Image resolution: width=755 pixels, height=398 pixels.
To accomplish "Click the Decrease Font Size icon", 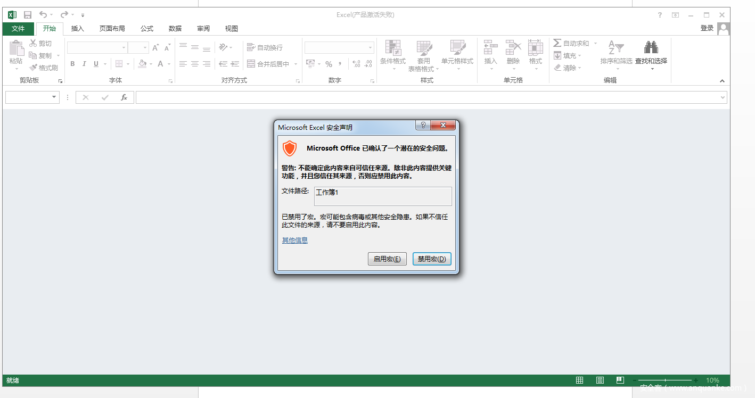I will point(167,48).
